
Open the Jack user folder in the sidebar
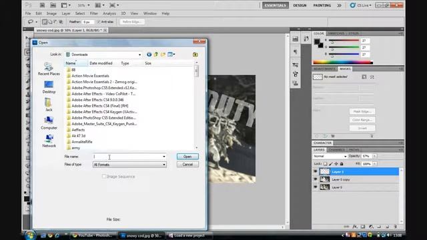click(49, 105)
